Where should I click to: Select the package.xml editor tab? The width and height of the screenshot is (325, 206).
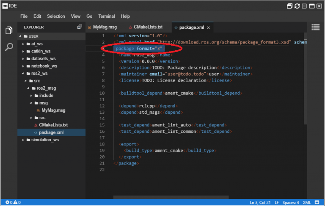coord(192,27)
